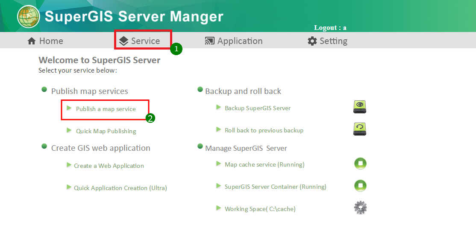Image resolution: width=476 pixels, height=249 pixels.
Task: Select Publish a map service link
Action: [106, 109]
